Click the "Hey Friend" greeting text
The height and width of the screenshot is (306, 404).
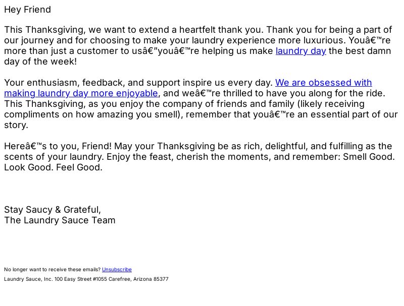(x=28, y=10)
